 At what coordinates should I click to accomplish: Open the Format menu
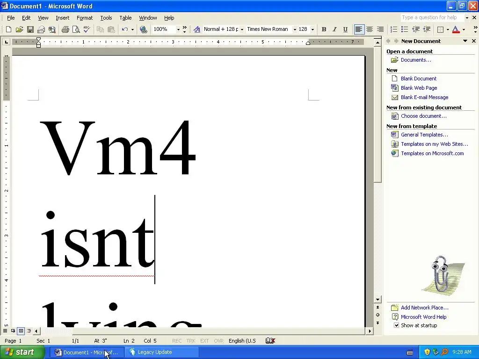tap(85, 18)
